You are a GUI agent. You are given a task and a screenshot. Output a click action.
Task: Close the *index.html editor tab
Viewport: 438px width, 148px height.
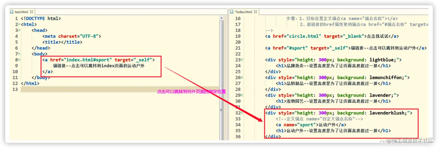pyautogui.click(x=256, y=12)
